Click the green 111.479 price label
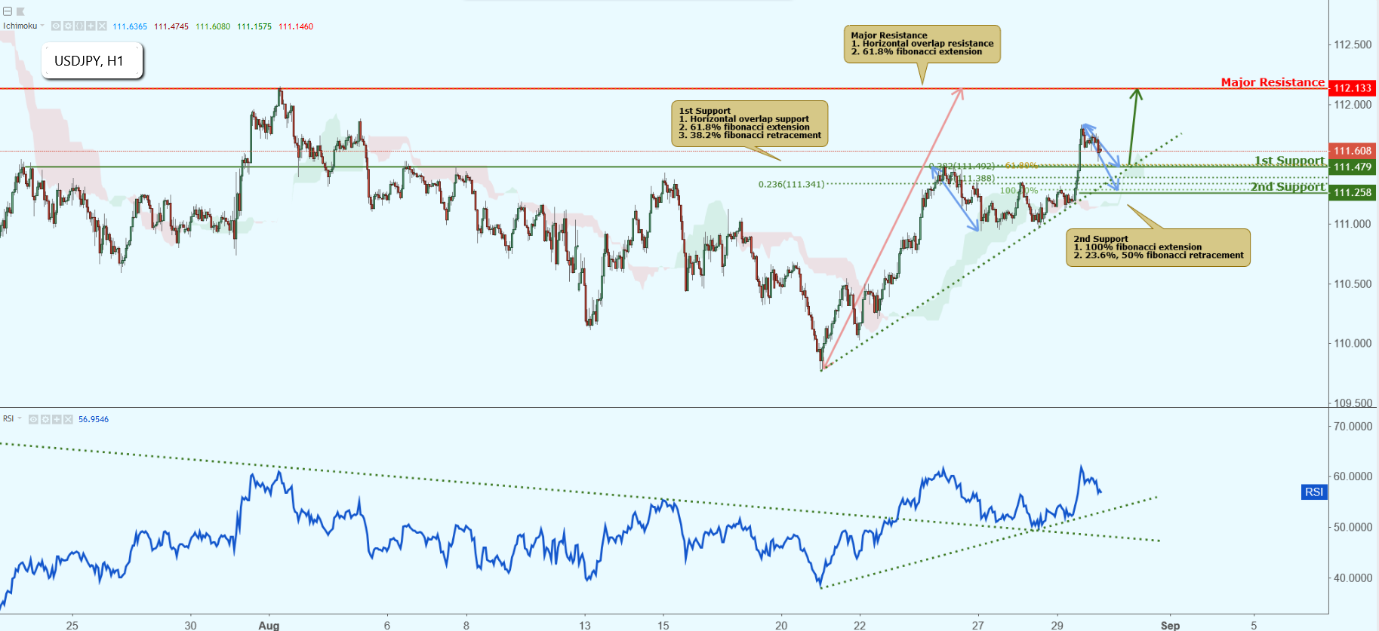This screenshot has height=631, width=1379. [1352, 167]
